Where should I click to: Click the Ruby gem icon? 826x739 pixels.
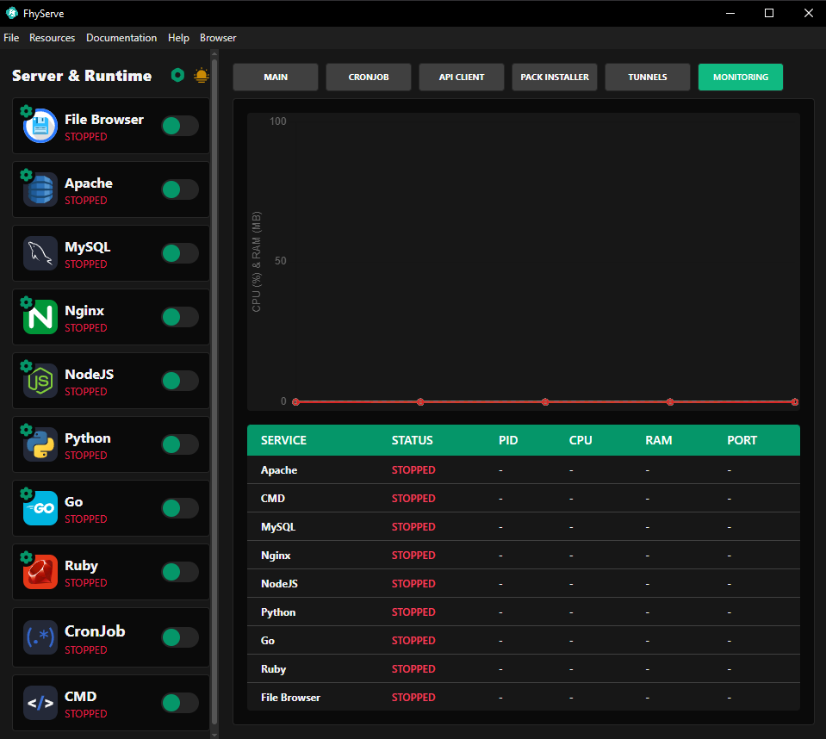[40, 572]
